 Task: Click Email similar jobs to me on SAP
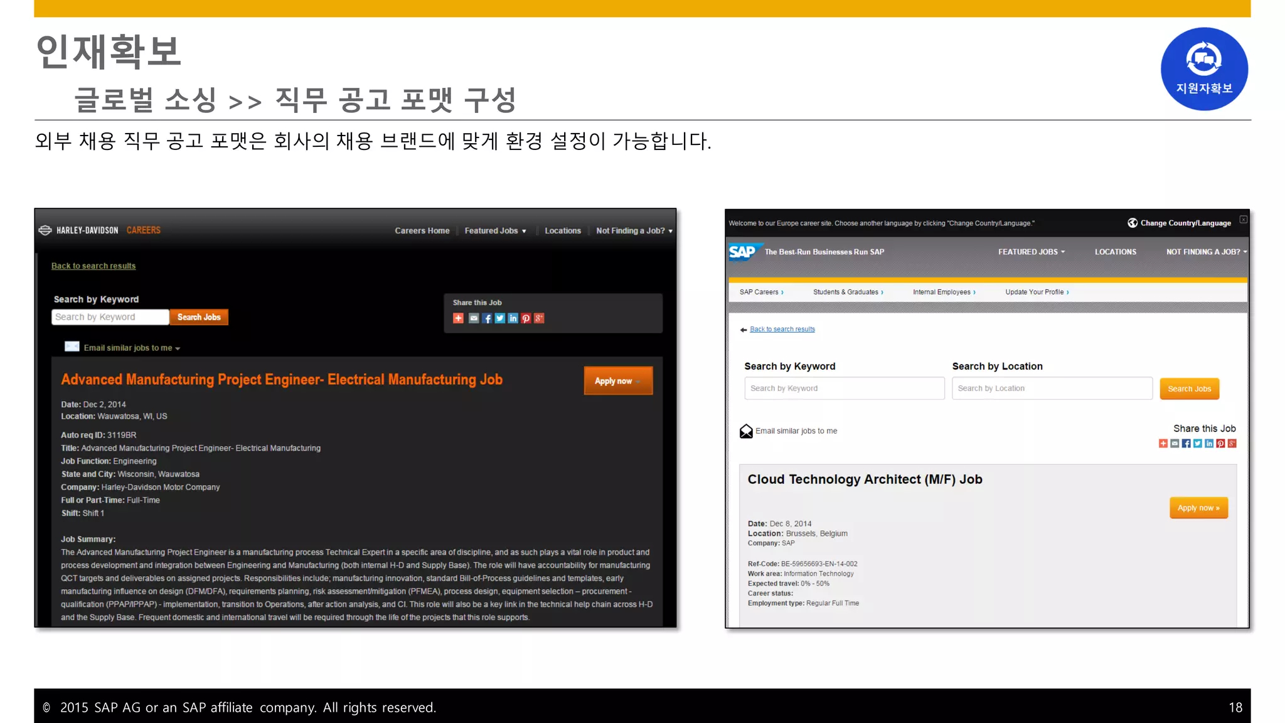(796, 431)
